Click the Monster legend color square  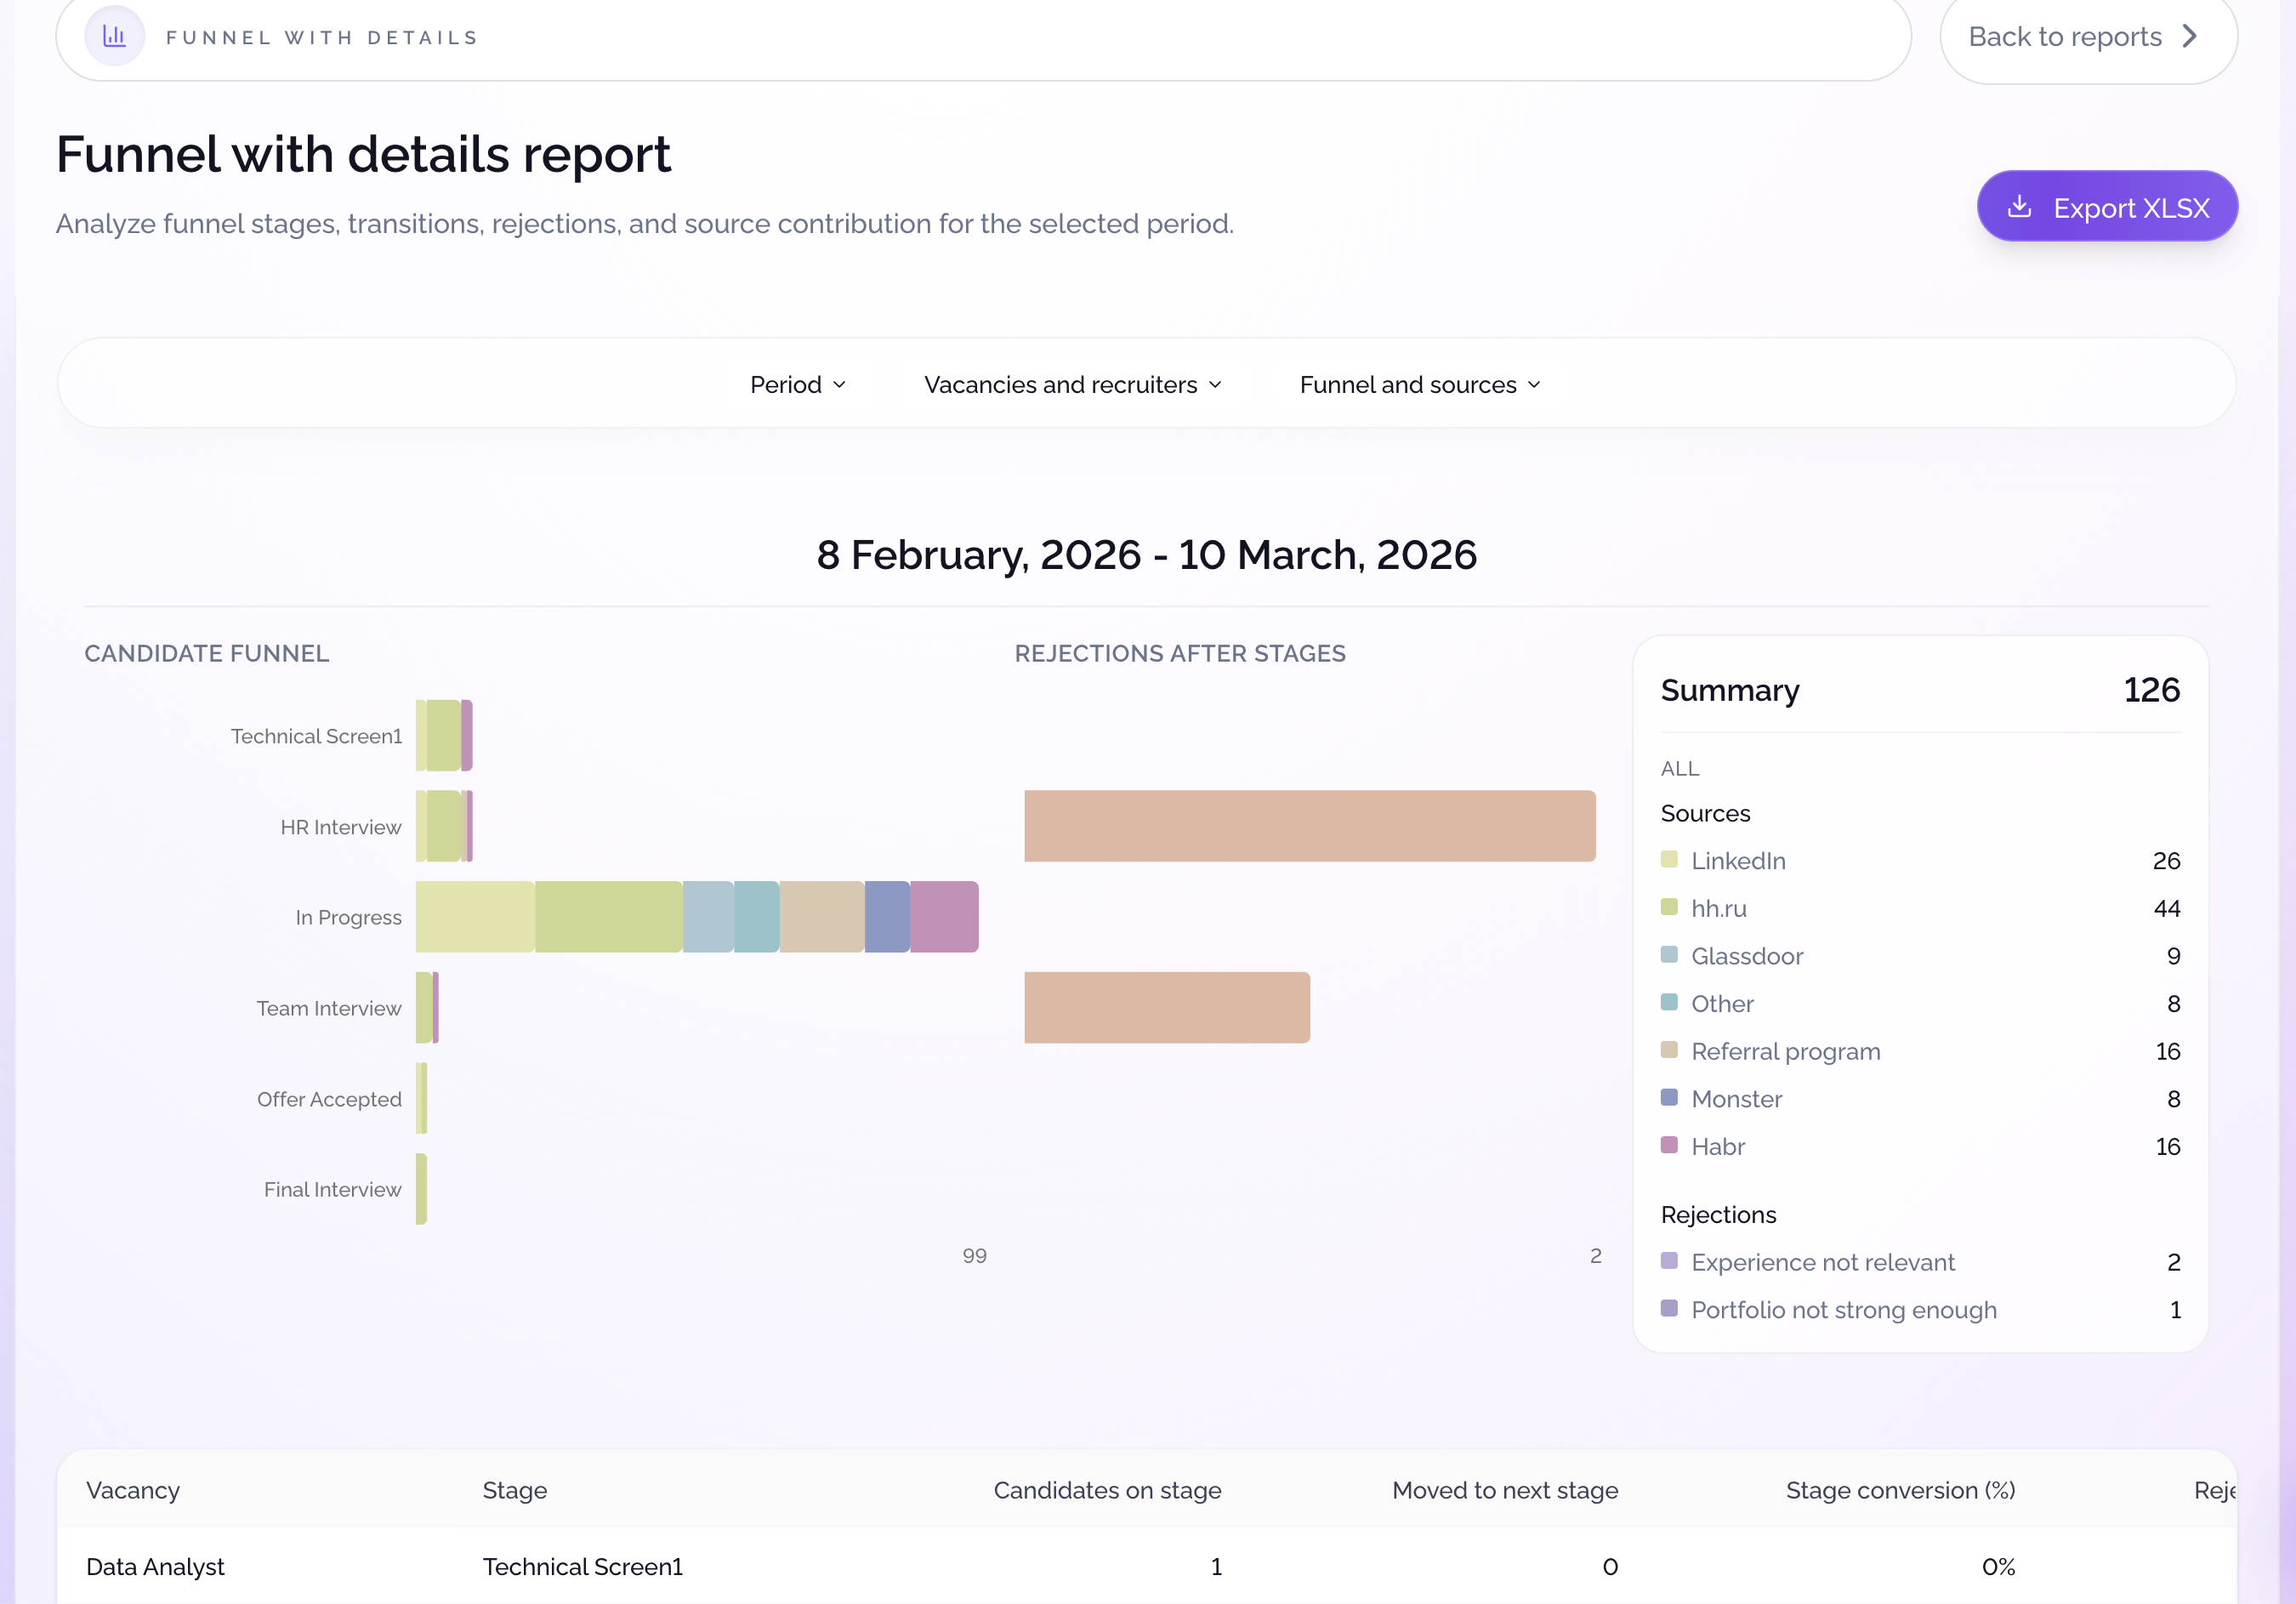point(1669,1097)
